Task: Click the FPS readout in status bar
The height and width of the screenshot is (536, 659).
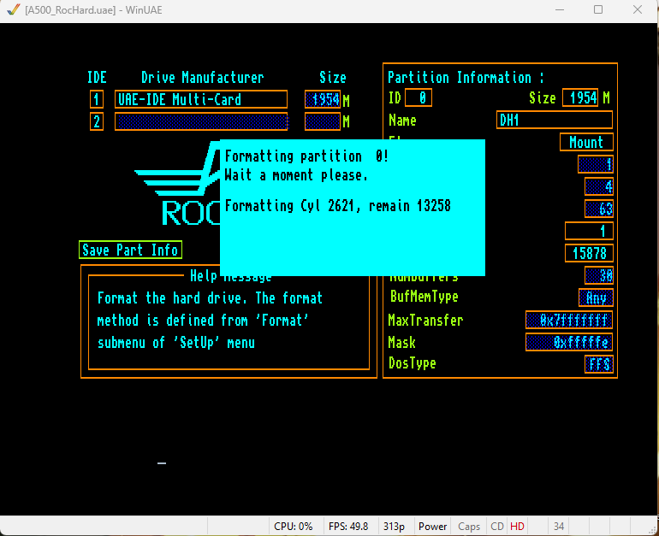Action: click(348, 527)
